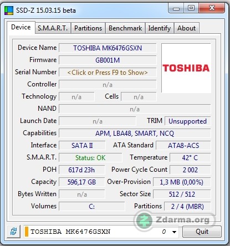This screenshot has height=246, width=230.
Task: Click the Temperature value 42° C
Action: coord(190,158)
